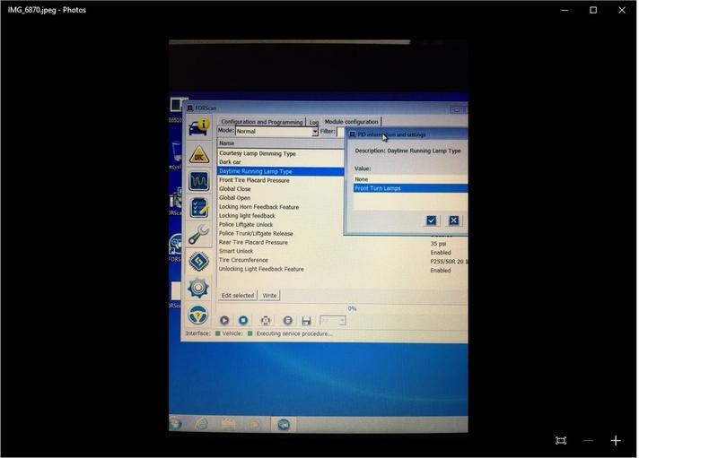This screenshot has width=718, height=458.
Task: Open the tests checklist section icon
Action: coord(198,208)
